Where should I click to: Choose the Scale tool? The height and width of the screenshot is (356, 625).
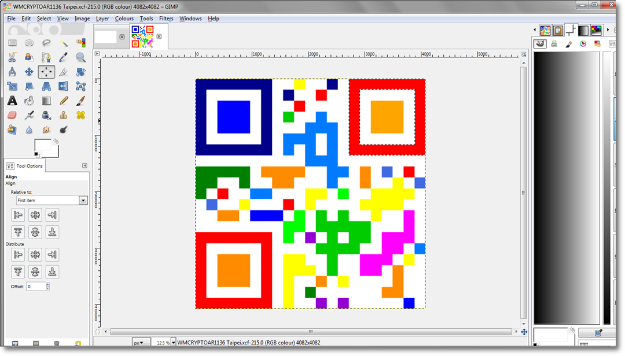(x=12, y=86)
